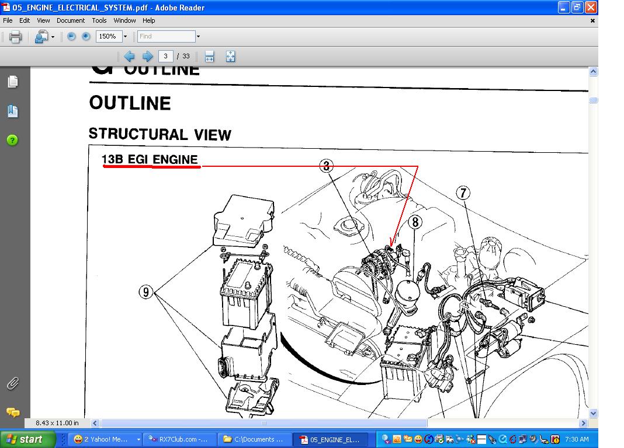This screenshot has width=624, height=448.
Task: Switch to RX7Club.com taskbar window
Action: 179,439
